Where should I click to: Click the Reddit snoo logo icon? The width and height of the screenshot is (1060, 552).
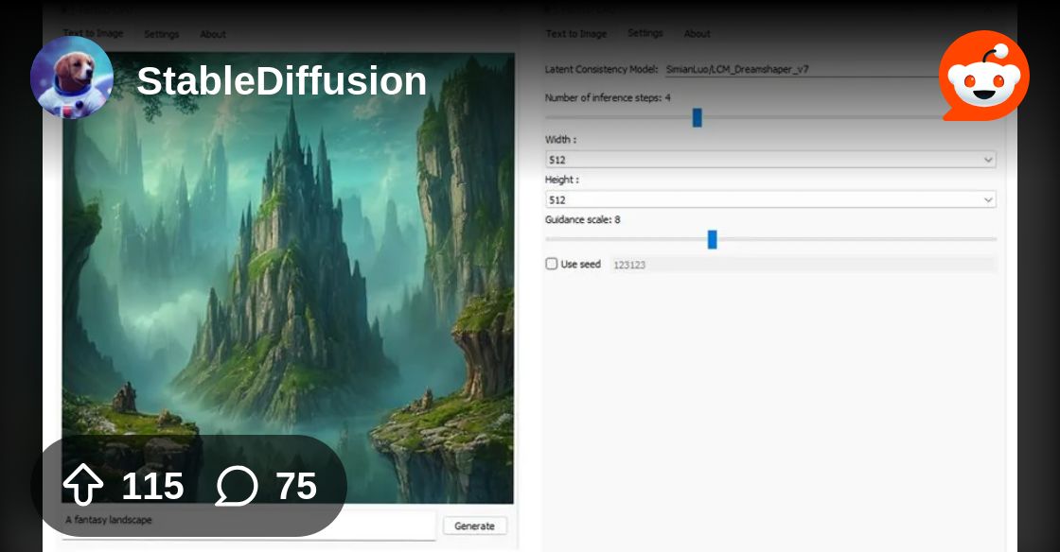pos(983,76)
